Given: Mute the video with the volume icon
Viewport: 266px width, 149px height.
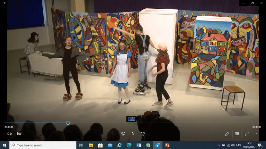Looking at the screenshot, I should [x=9, y=134].
